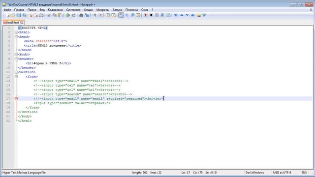Screen dimensions: 315x177
Task: Click the New file toolbar icon
Action: (7, 15)
